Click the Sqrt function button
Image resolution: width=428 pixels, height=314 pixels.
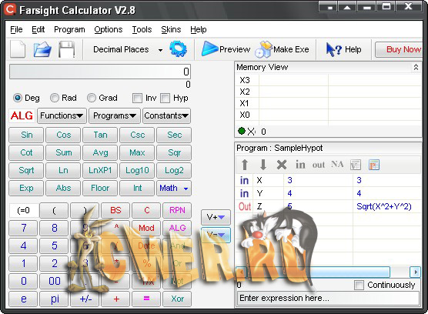[26, 170]
